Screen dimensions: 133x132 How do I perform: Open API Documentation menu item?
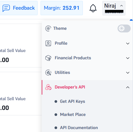pyautogui.click(x=79, y=128)
